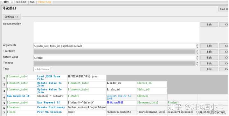The height and width of the screenshot is (116, 229).
Task: Click the Arguments input field
Action: (x=114, y=46)
